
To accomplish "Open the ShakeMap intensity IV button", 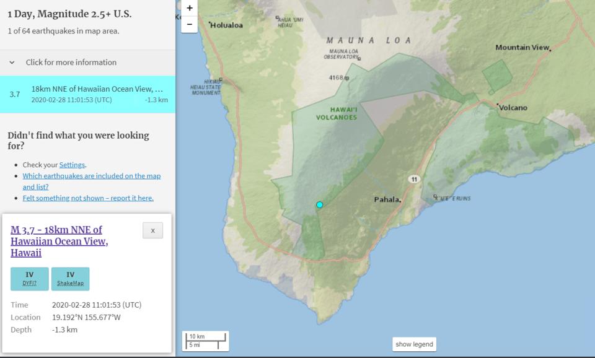I will pos(70,279).
